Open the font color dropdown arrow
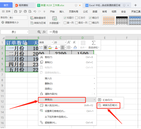 tap(59, 47)
